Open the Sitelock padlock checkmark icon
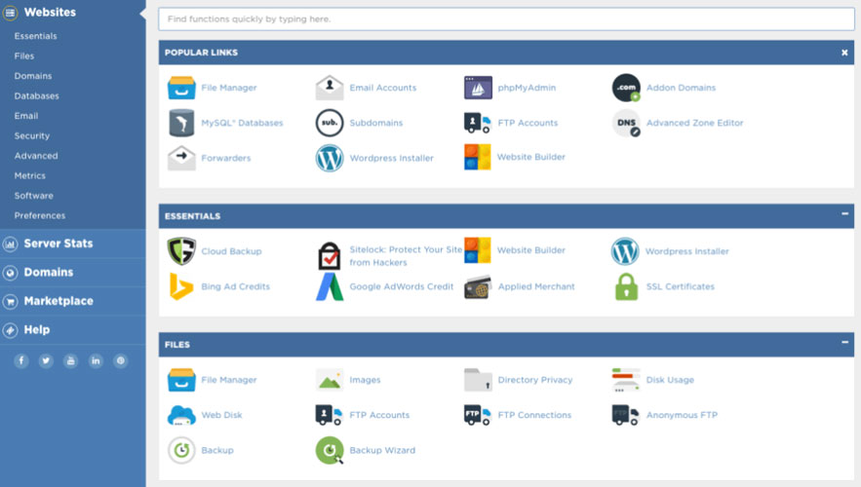 coord(330,255)
